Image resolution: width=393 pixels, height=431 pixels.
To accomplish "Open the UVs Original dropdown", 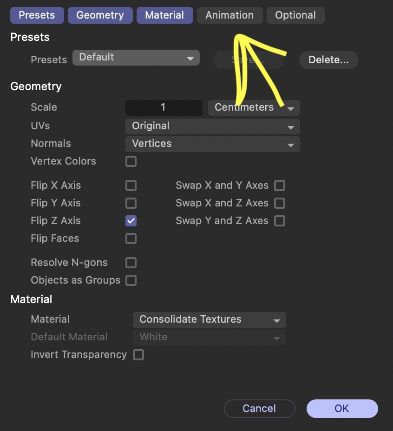I will 213,126.
